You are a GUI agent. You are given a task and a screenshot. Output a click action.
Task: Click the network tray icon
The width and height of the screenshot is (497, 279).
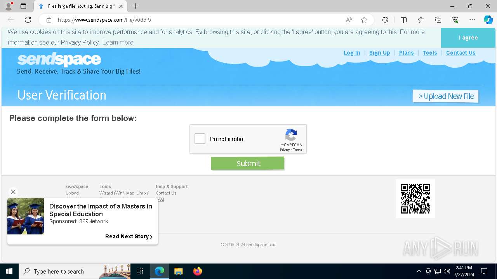click(x=438, y=271)
